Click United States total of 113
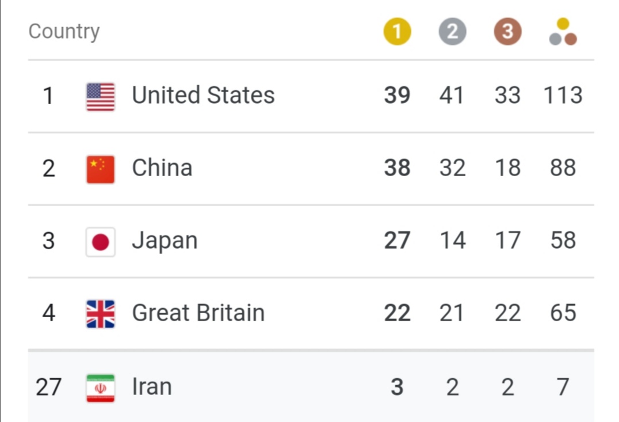The height and width of the screenshot is (422, 619). click(x=563, y=96)
